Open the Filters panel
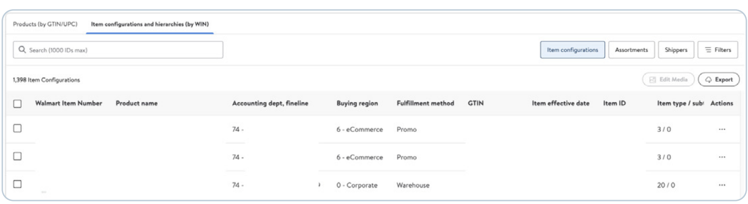This screenshot has width=748, height=204. [718, 50]
